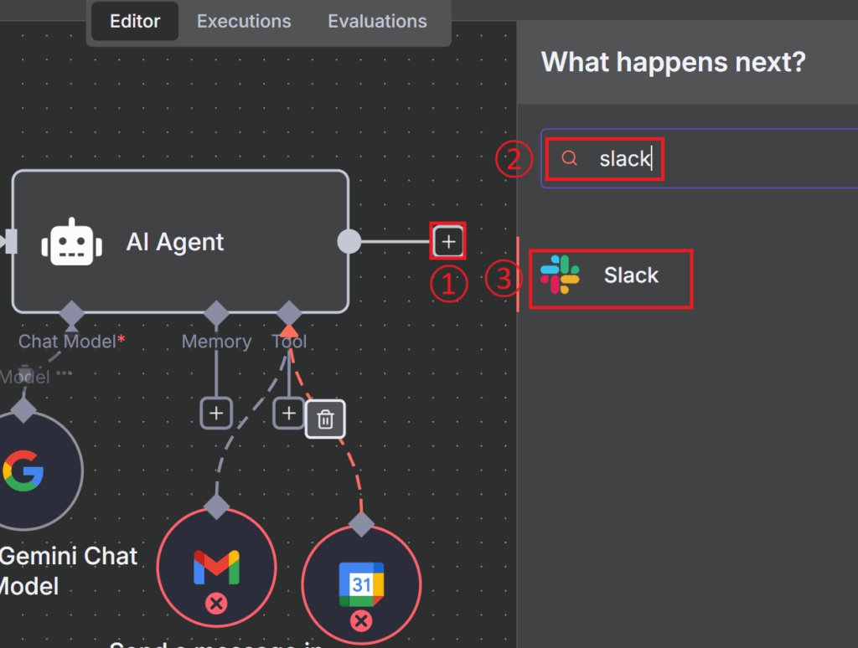Screen dimensions: 858x648
Task: Open the Evaluations tab
Action: coord(377,22)
